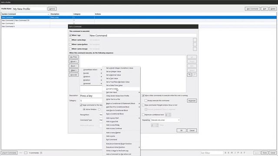Screen dimensions: 278x156
Task: Click the redo arrow icon beside action list
Action: (195, 75)
